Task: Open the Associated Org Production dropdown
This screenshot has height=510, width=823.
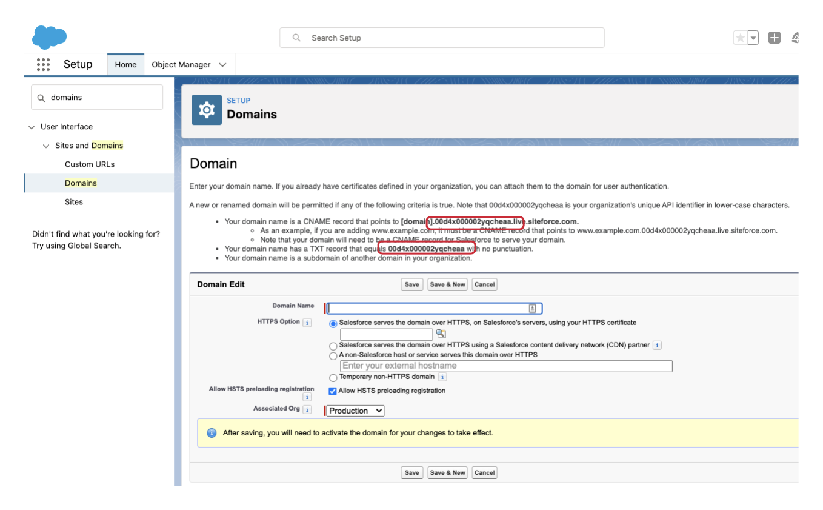Action: (355, 411)
